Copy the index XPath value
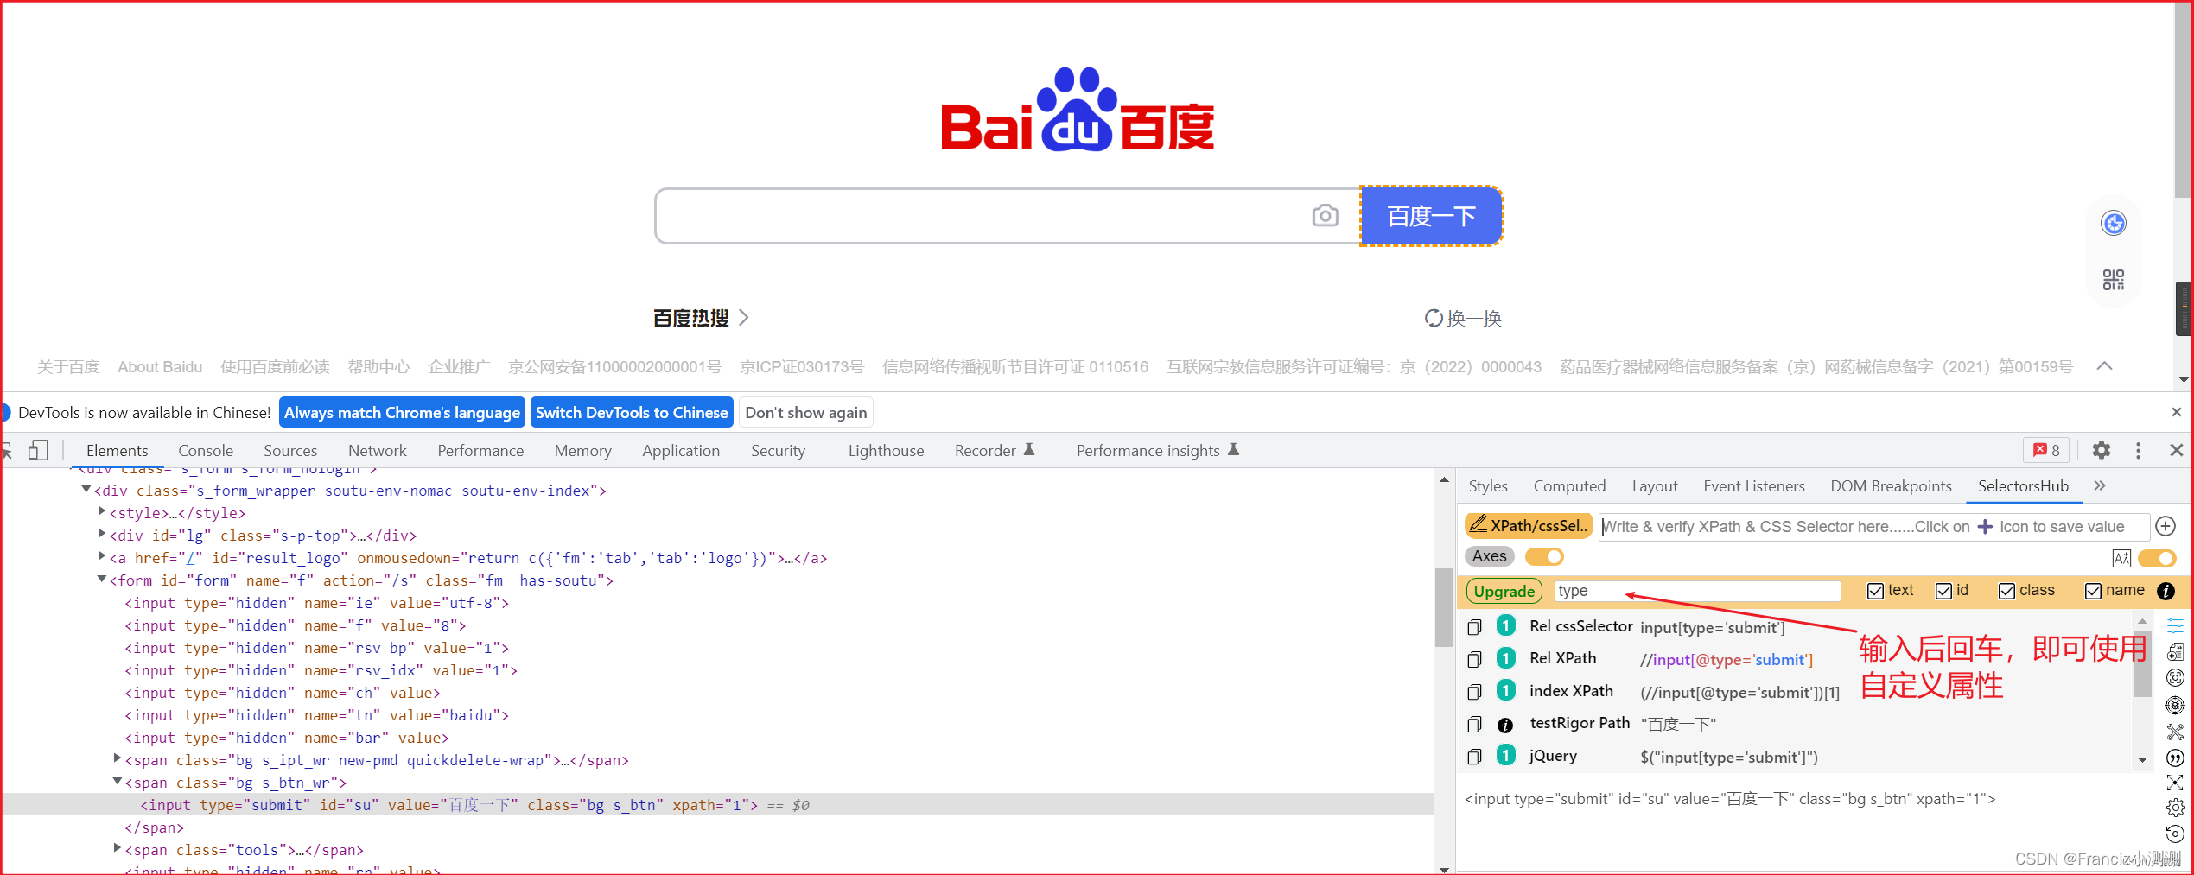2194x875 pixels. [x=1475, y=692]
